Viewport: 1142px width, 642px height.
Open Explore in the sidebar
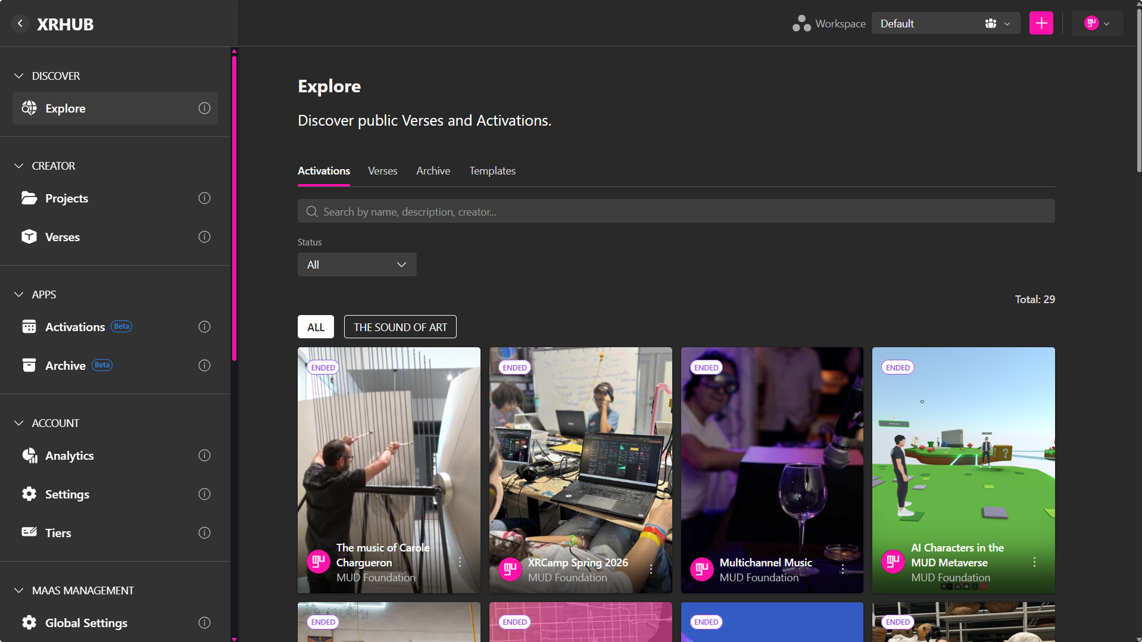pos(115,108)
